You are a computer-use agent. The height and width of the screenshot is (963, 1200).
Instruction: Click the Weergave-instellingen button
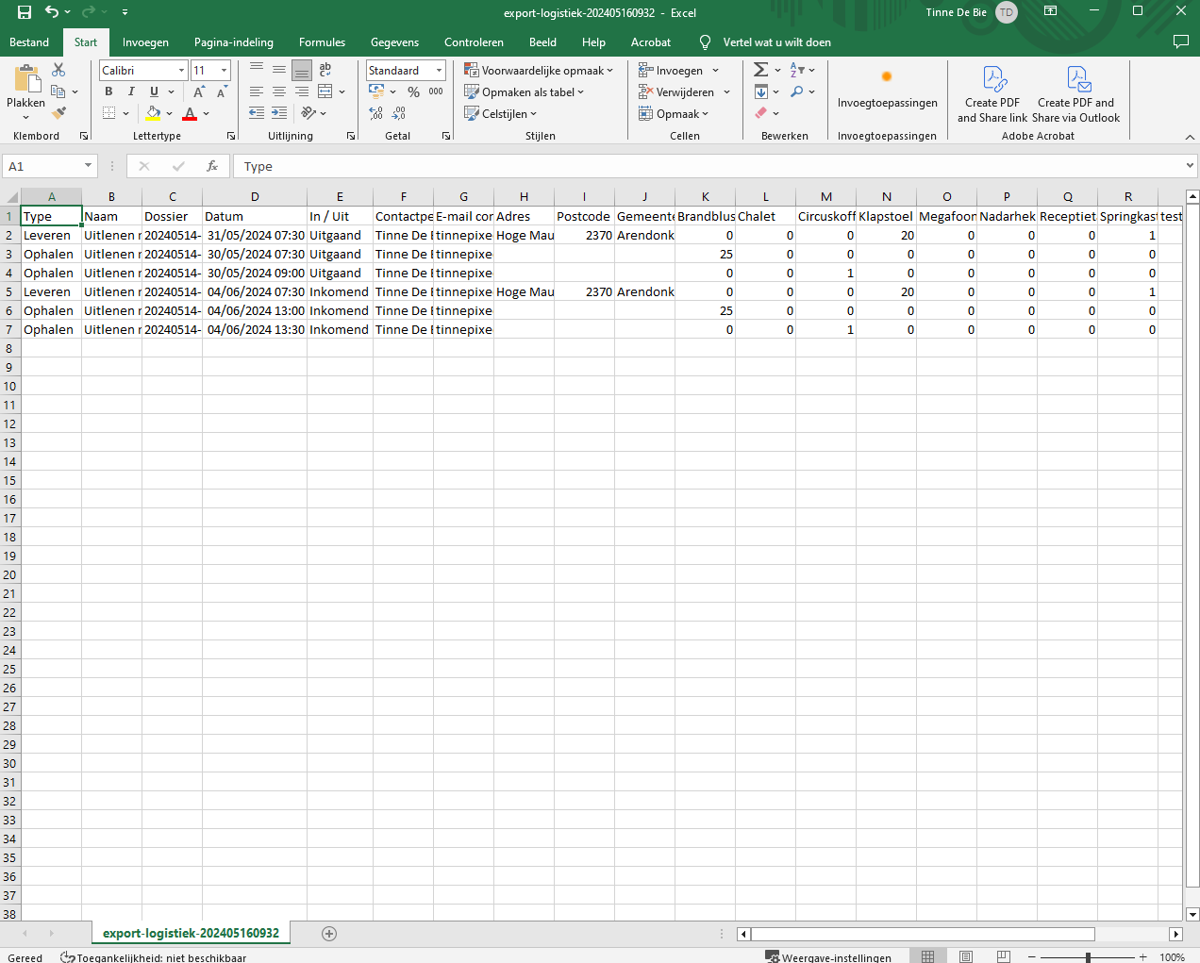pos(828,957)
